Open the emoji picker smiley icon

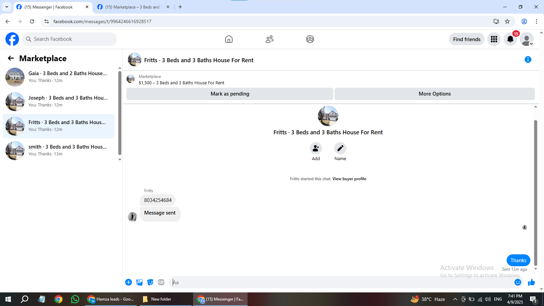point(518,282)
